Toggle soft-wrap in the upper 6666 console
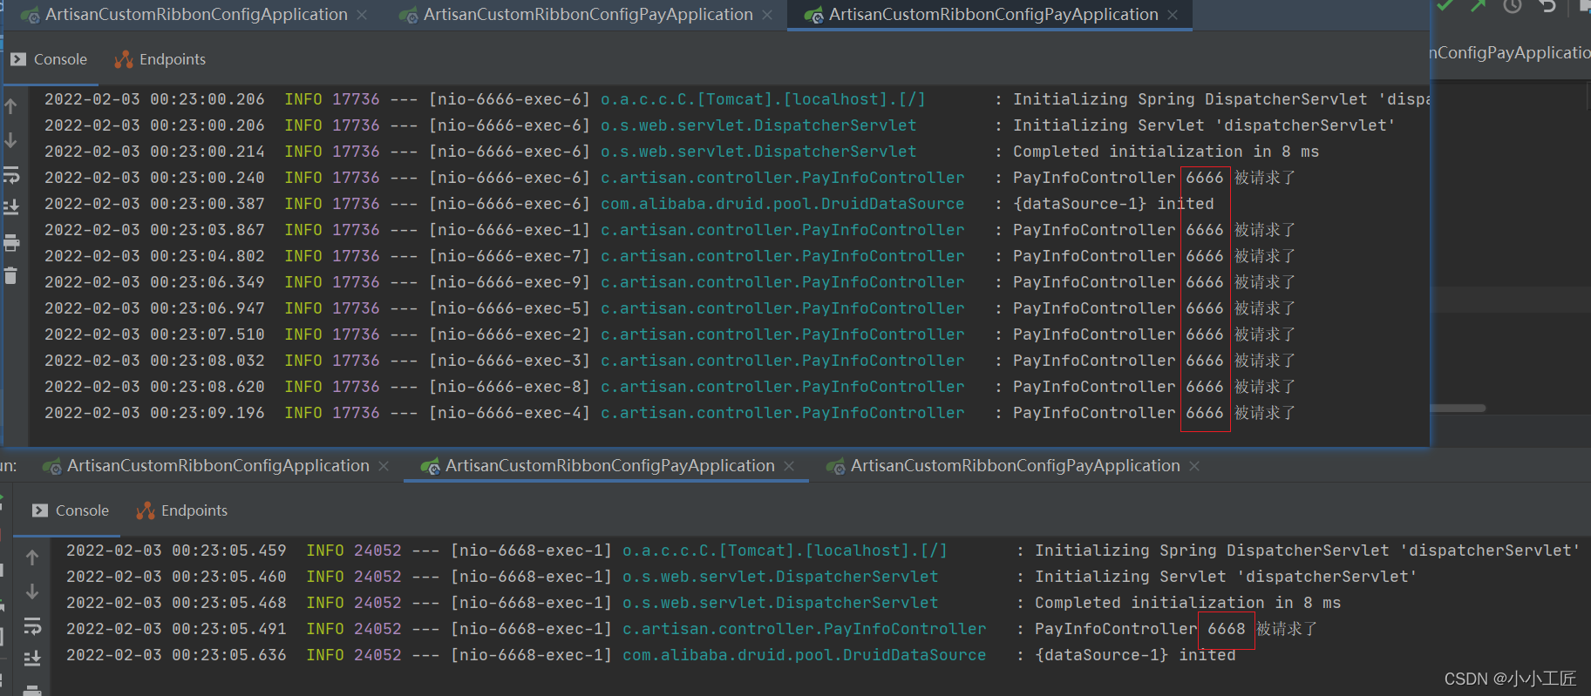 point(11,175)
